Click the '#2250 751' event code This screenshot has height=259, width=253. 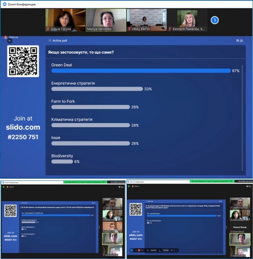[23, 137]
